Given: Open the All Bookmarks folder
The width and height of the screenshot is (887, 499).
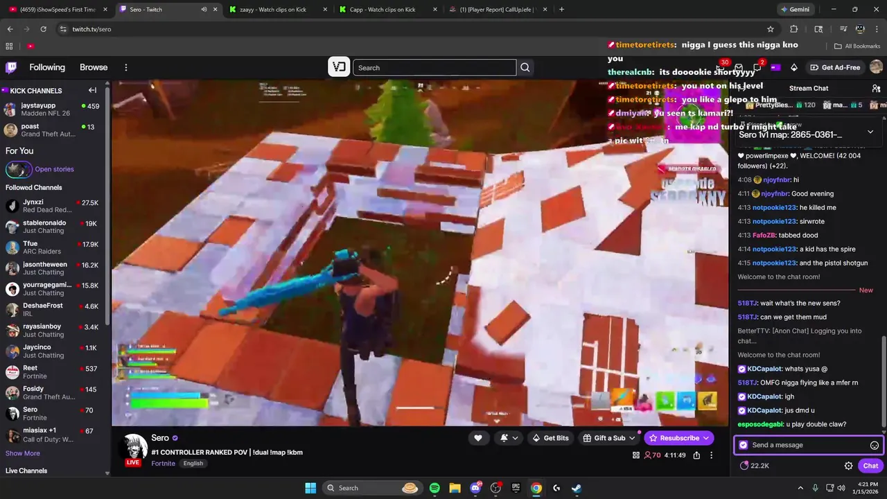Looking at the screenshot, I should click(x=857, y=46).
